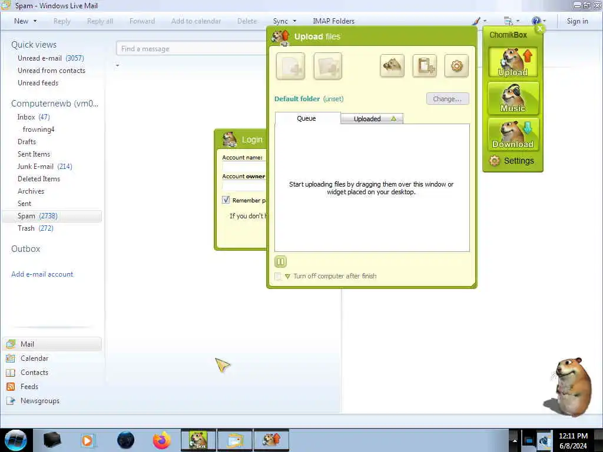Select Unread from contacts quick view

(x=52, y=71)
